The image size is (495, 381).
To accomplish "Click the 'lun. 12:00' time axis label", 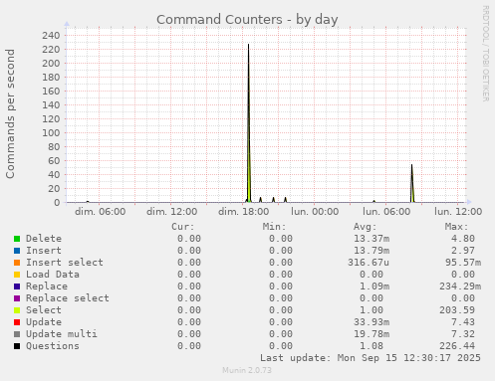I will 458,212.
